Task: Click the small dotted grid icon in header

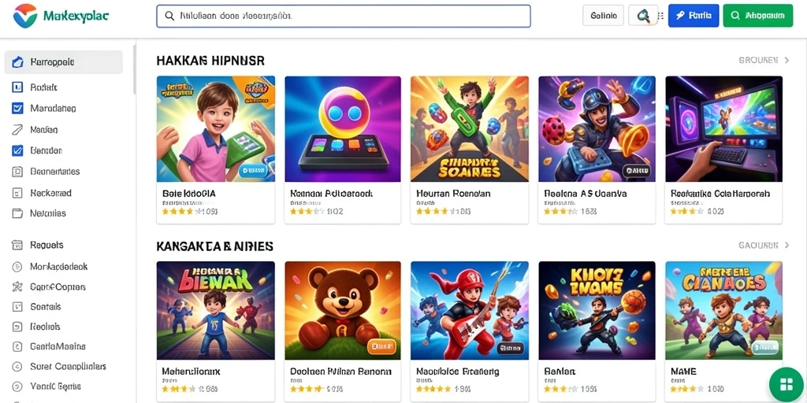Action: click(x=661, y=17)
